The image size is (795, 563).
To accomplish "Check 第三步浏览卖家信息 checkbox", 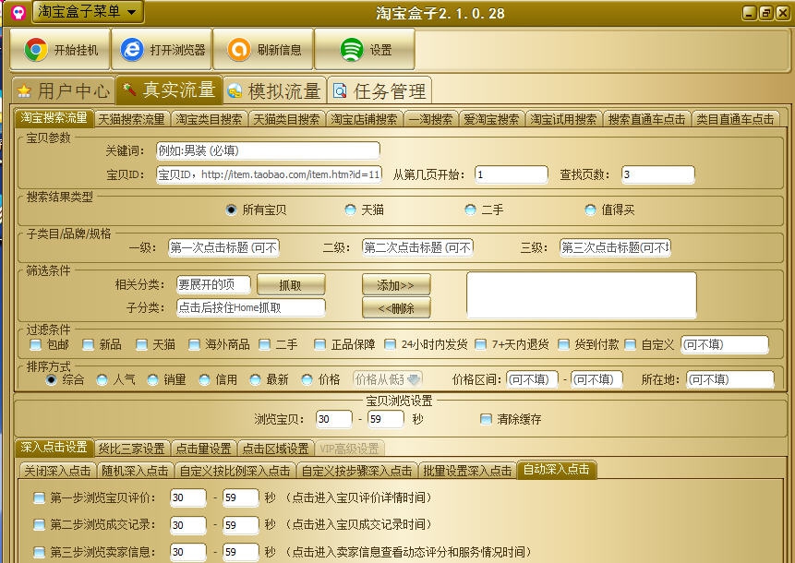I will click(x=39, y=552).
